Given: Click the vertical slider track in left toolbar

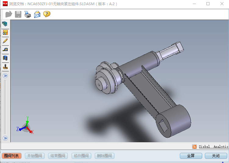Looking at the screenshot, I should point(5,107).
